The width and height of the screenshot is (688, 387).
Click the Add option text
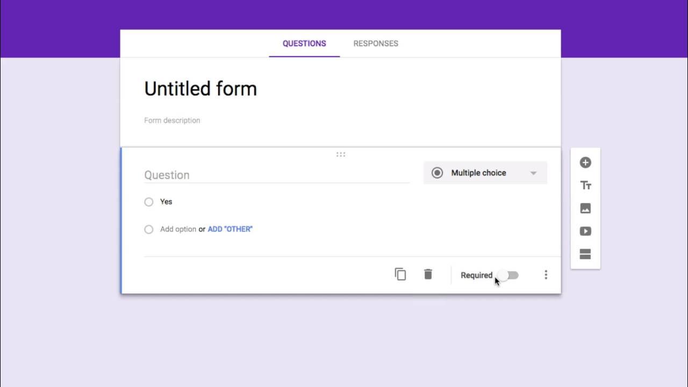[x=178, y=229]
